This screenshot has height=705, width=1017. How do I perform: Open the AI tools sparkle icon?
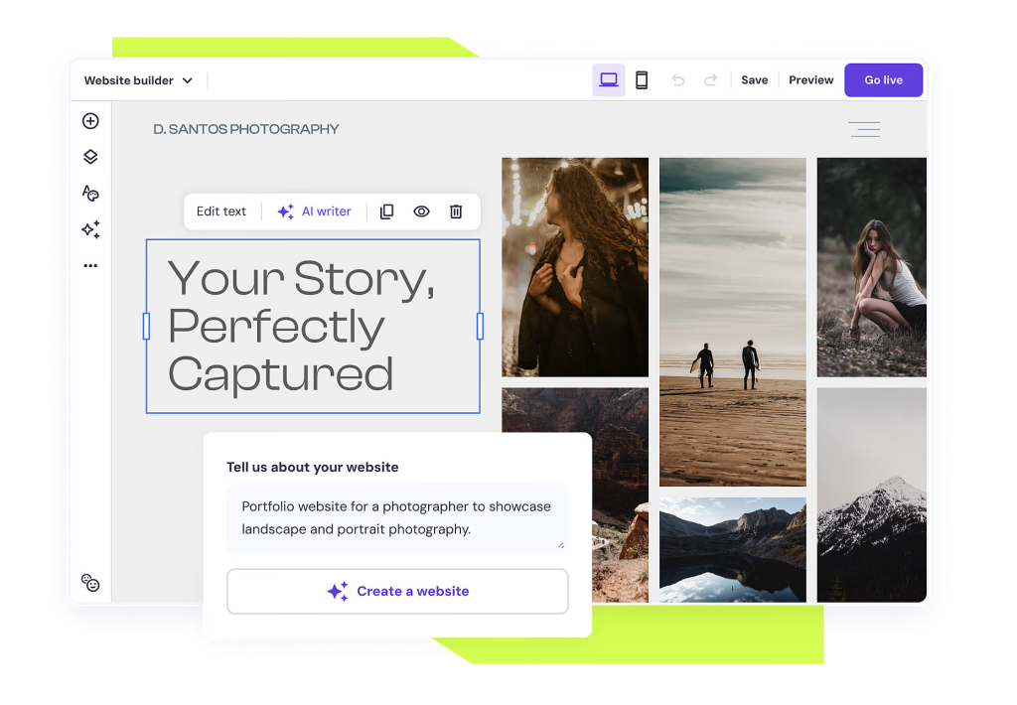coord(90,229)
